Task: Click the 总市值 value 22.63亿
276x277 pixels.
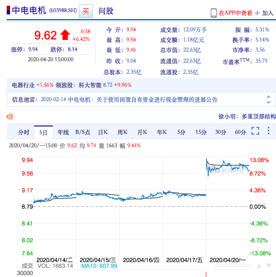Action: (x=192, y=50)
